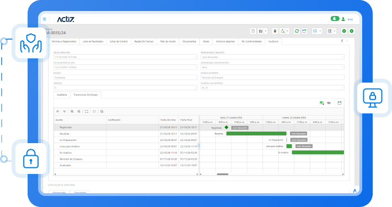This screenshot has width=392, height=207.
Task: Expand the Responsable Modificación dropdown
Action: pyautogui.click(x=342, y=67)
